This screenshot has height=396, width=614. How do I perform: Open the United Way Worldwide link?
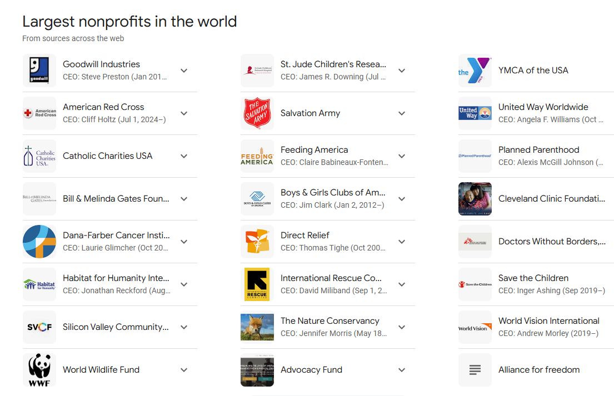(x=543, y=107)
